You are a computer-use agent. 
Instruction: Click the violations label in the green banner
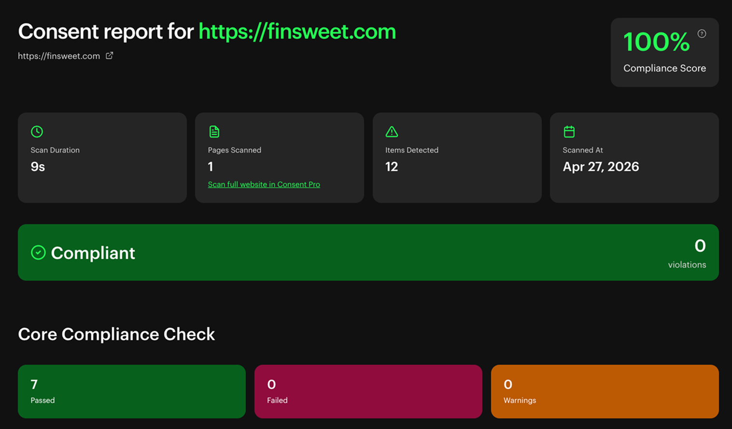[687, 265]
